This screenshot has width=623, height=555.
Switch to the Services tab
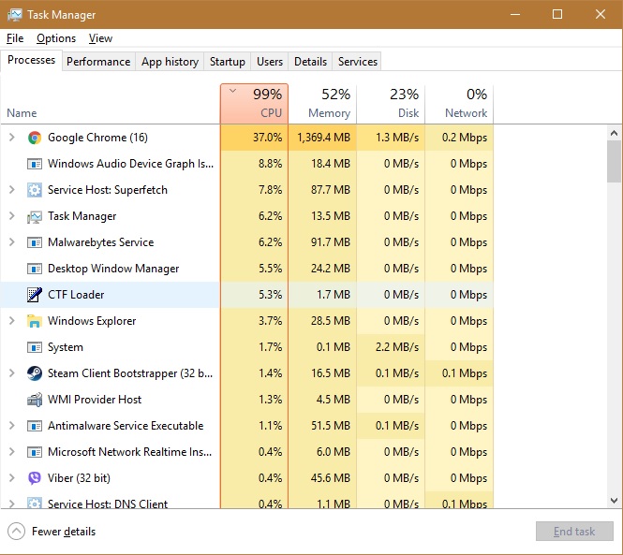click(x=358, y=62)
